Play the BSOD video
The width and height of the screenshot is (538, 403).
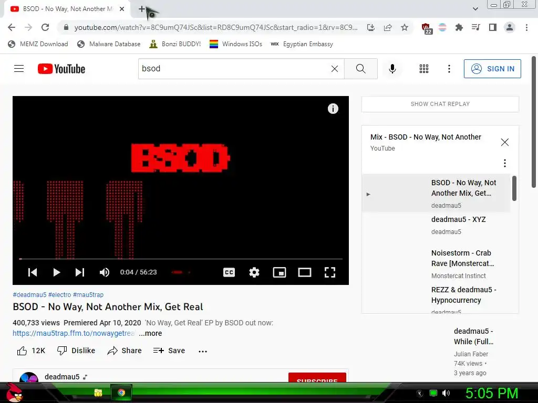[x=57, y=272]
